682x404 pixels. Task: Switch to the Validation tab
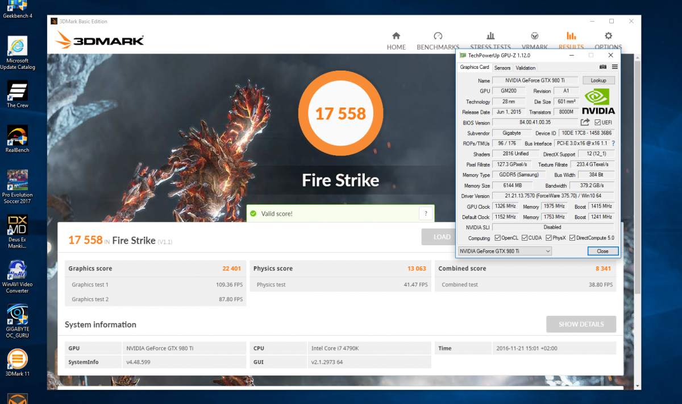click(526, 68)
